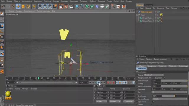
Task: Select the live selection cursor tool
Action: (13, 6)
